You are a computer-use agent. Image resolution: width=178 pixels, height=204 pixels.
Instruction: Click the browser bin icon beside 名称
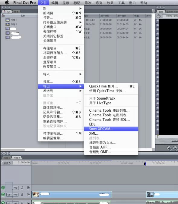pyautogui.click(x=3, y=16)
